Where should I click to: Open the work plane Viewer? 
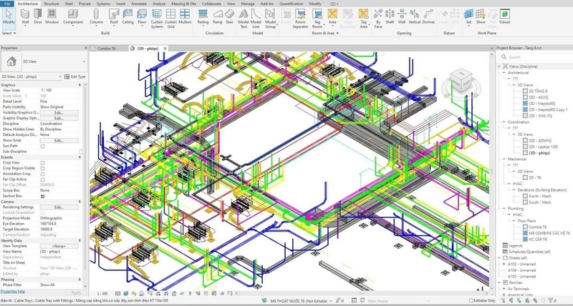pyautogui.click(x=504, y=17)
